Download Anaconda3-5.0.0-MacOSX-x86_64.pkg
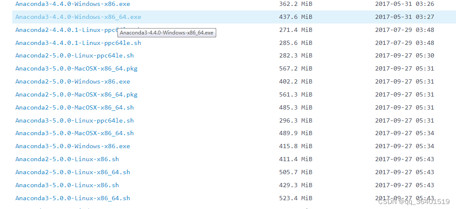456x209 pixels. [77, 69]
